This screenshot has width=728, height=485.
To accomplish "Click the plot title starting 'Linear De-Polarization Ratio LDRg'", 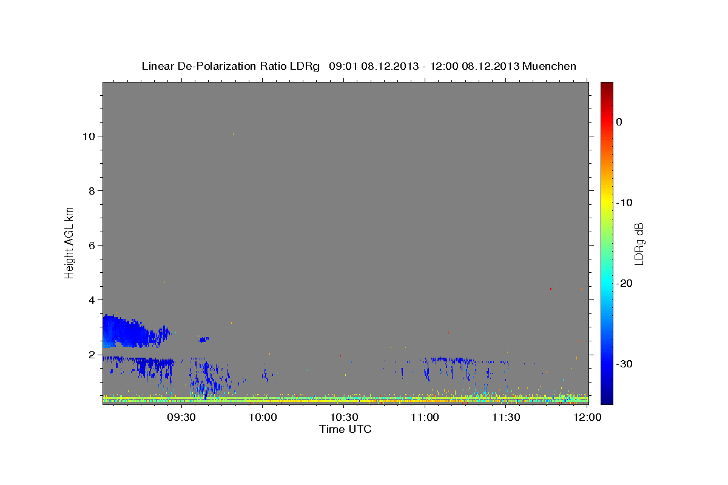I will tap(359, 66).
